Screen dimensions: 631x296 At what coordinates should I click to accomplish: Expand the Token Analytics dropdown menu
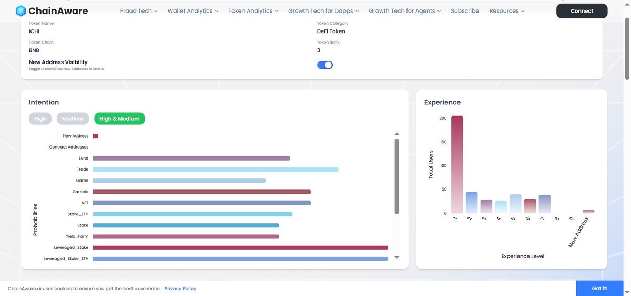pos(253,11)
